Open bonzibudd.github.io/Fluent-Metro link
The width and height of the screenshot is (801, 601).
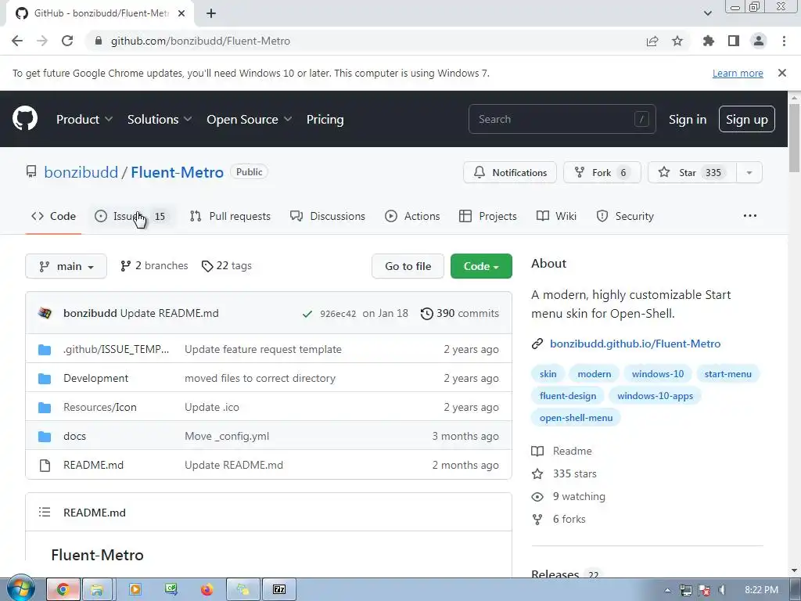[635, 344]
